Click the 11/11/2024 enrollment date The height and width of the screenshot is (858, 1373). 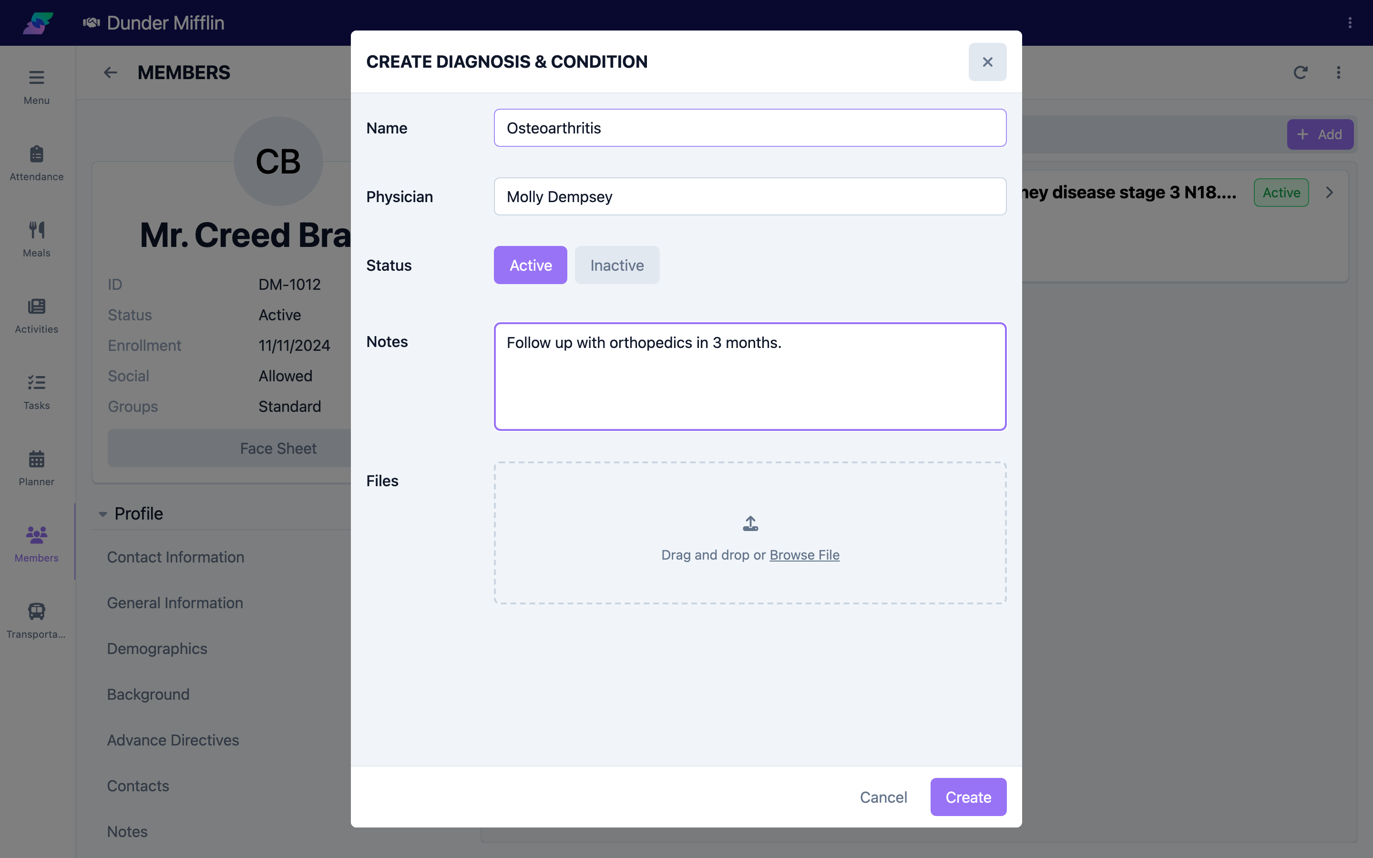(x=294, y=346)
